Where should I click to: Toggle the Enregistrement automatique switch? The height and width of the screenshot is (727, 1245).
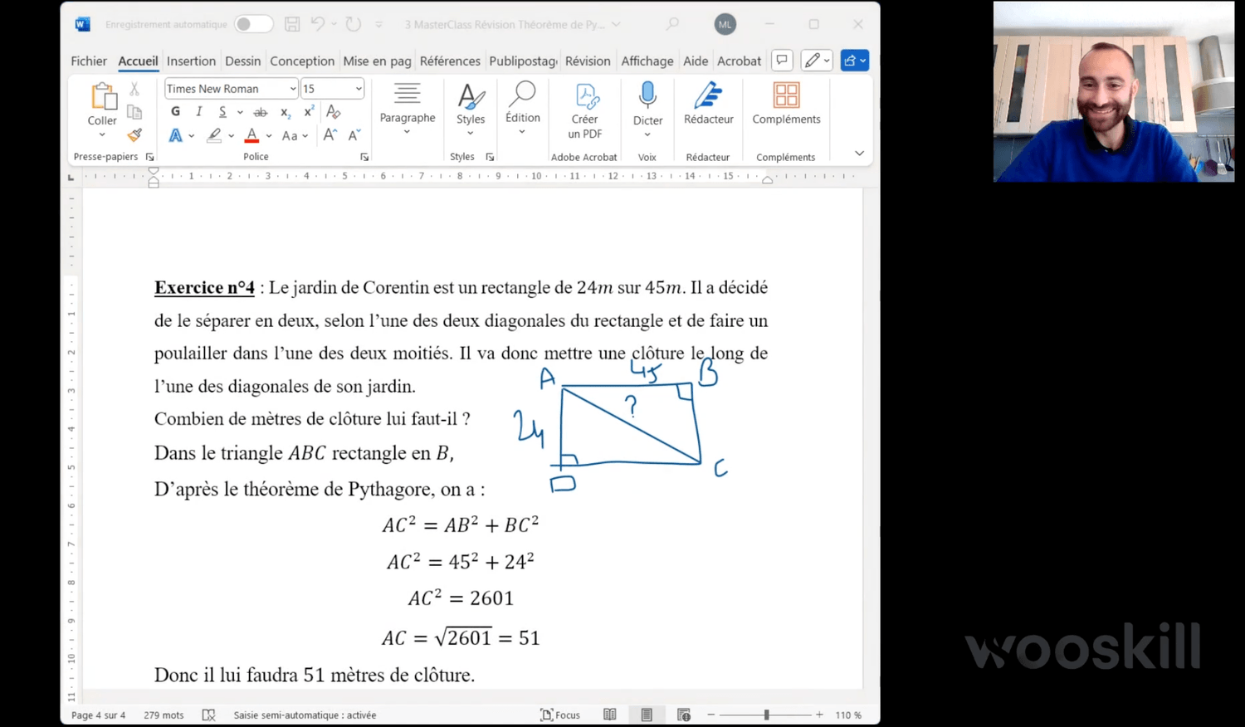[253, 24]
